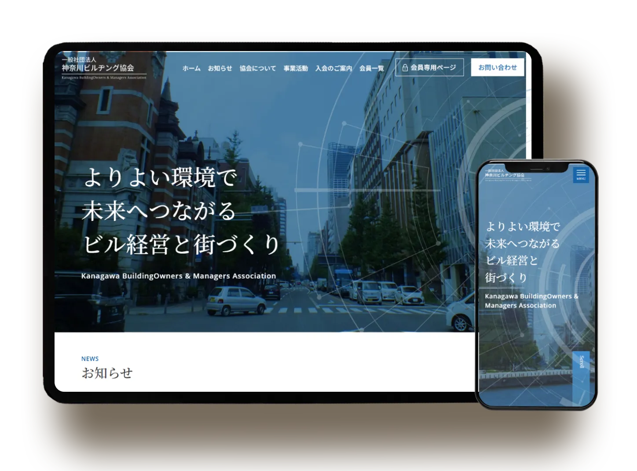Click the 会員専用ページ members-only button
This screenshot has width=637, height=471.
tap(430, 67)
